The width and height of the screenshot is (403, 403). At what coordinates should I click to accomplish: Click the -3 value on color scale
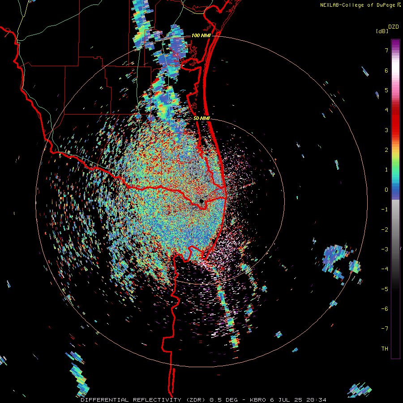(x=385, y=249)
